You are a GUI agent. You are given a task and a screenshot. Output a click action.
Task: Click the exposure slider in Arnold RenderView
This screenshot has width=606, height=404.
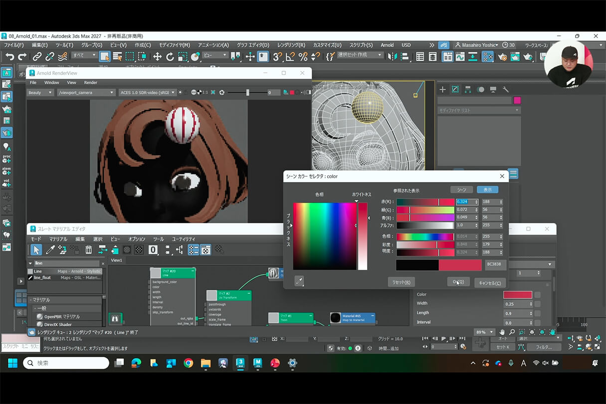click(x=247, y=92)
